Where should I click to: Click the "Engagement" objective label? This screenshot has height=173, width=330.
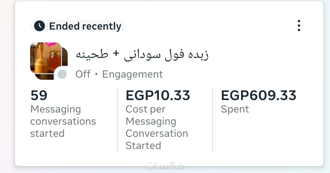pyautogui.click(x=132, y=74)
